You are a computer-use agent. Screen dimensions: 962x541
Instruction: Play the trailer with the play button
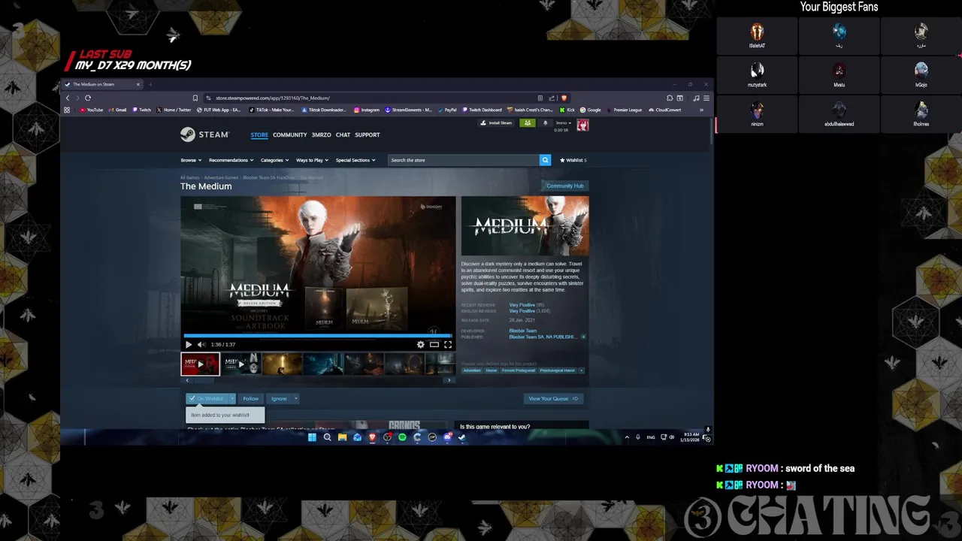[189, 344]
